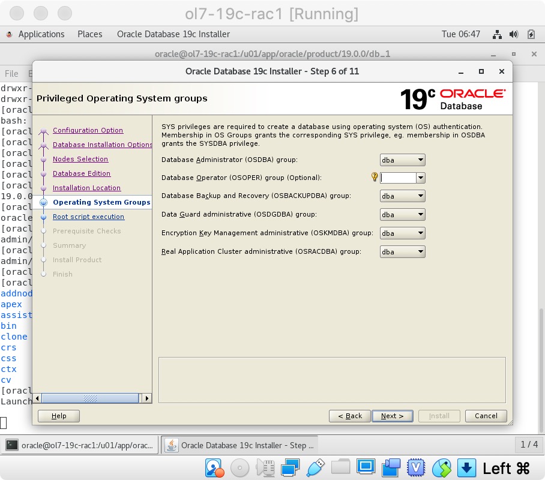Click VirtualBox shared clipboard screens icon

tap(391, 468)
